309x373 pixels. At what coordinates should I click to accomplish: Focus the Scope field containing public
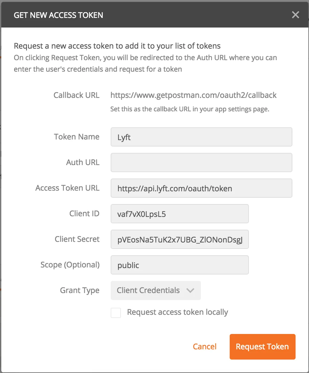pyautogui.click(x=179, y=265)
